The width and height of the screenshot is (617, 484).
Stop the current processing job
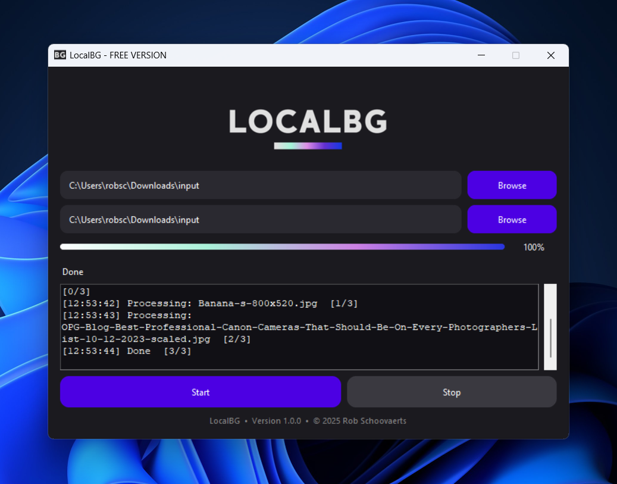[x=452, y=392]
